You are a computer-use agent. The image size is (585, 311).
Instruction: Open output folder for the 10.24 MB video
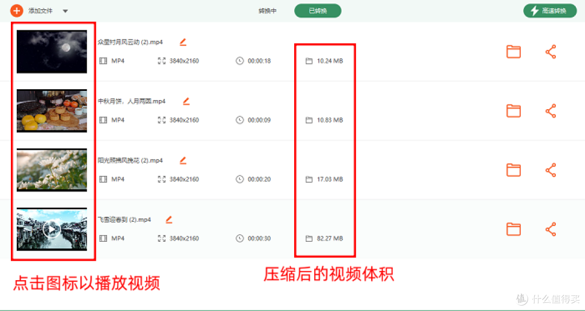click(513, 51)
